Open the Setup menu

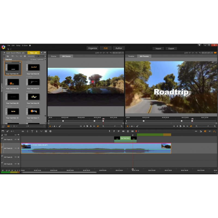18,46
